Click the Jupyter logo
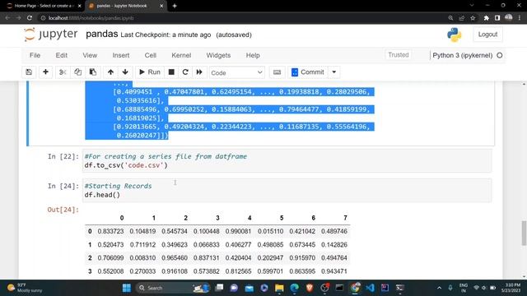 tap(51, 35)
